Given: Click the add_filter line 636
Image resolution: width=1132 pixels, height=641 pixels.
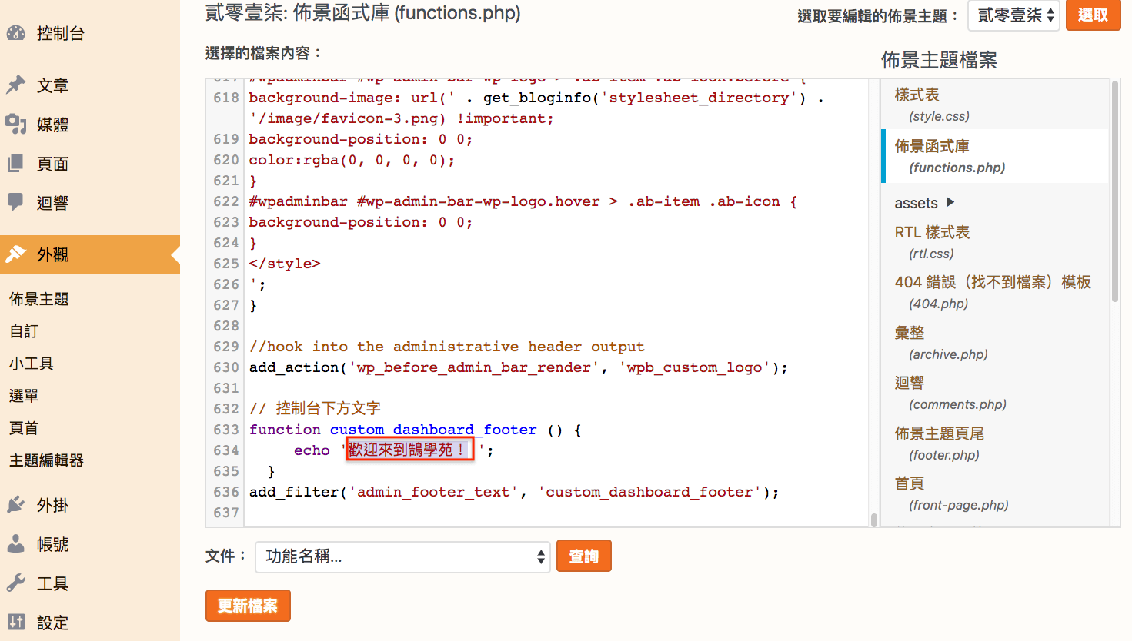Looking at the screenshot, I should pos(514,492).
